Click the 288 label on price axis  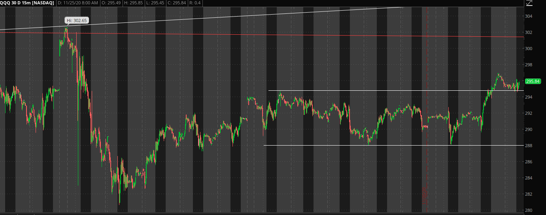[x=529, y=146]
